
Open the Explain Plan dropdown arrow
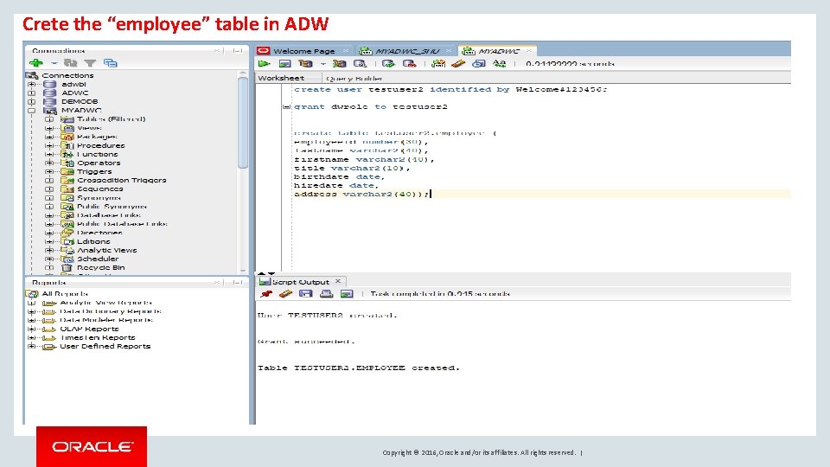(322, 64)
